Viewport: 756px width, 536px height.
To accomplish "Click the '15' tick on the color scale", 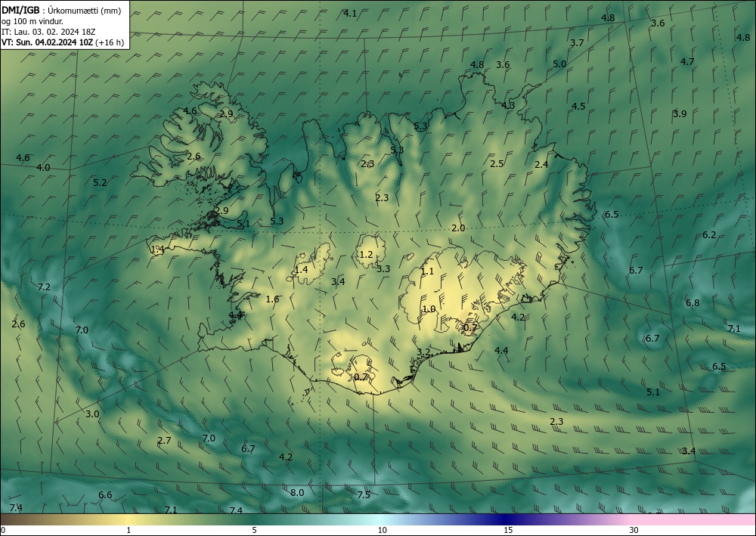I will point(508,531).
